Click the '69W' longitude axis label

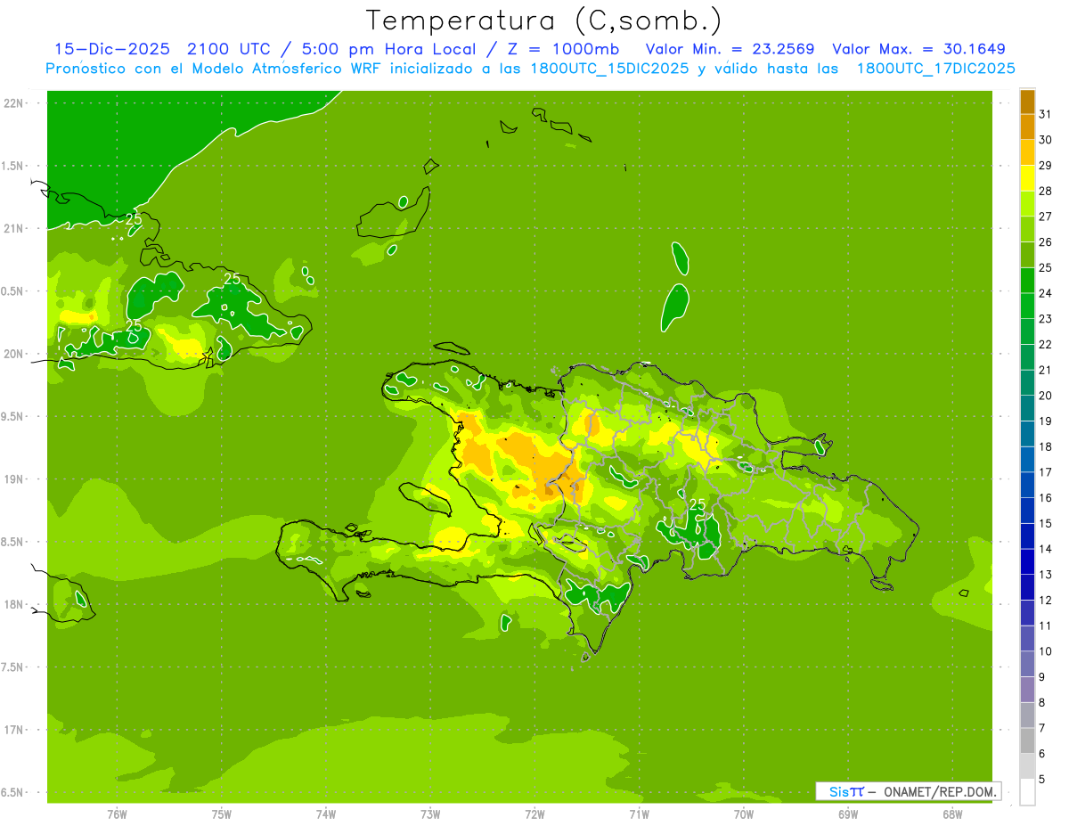point(847,814)
